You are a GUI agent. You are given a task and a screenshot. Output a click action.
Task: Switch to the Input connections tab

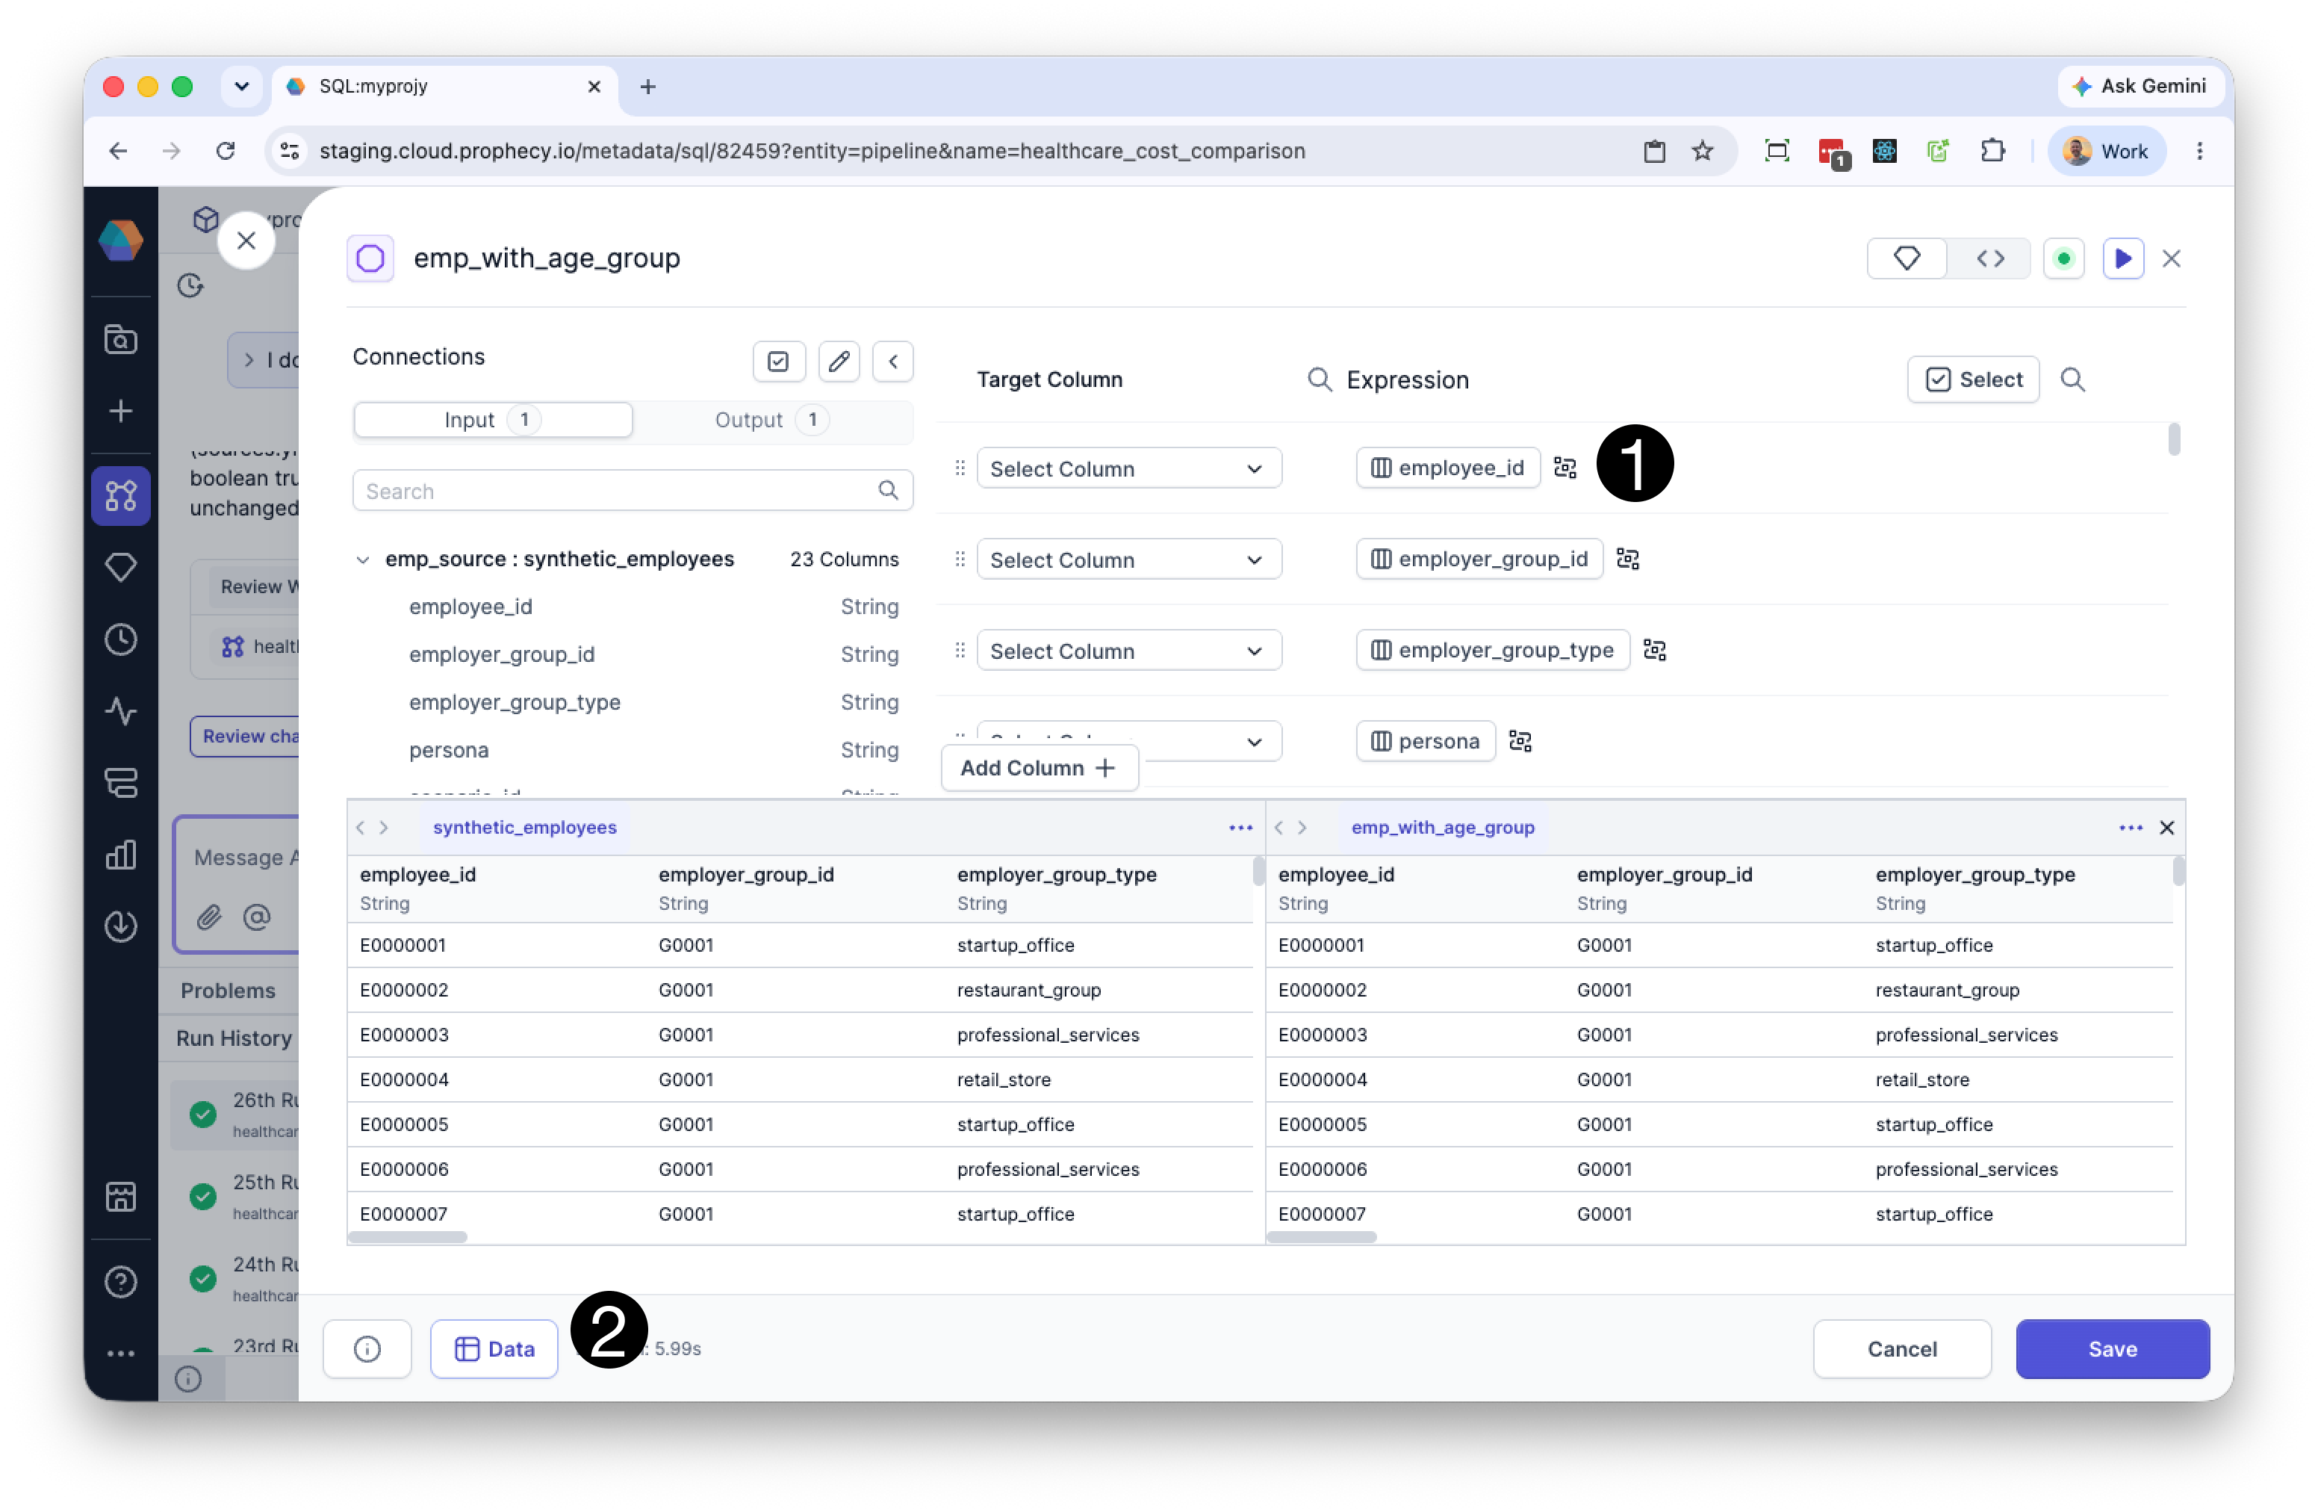tap(493, 420)
